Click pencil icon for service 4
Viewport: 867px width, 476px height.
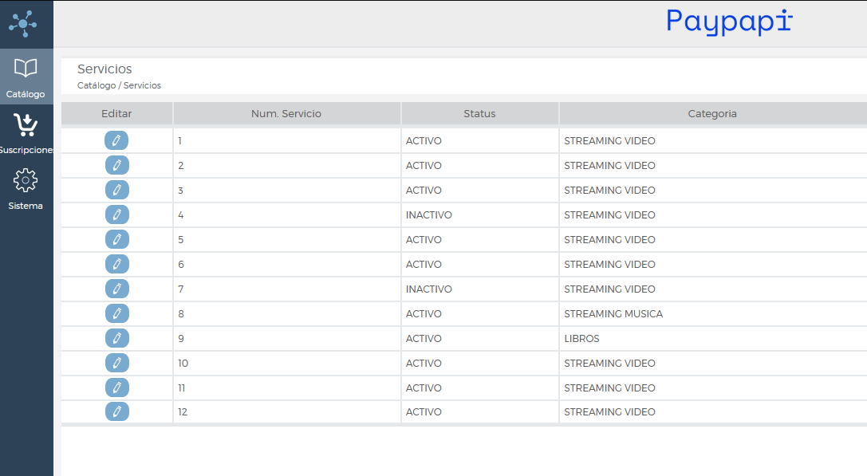[x=116, y=215]
